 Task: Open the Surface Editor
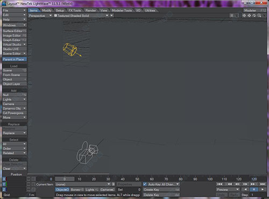(x=15, y=31)
